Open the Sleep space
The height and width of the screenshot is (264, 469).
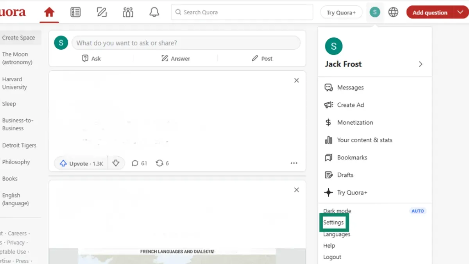(9, 104)
